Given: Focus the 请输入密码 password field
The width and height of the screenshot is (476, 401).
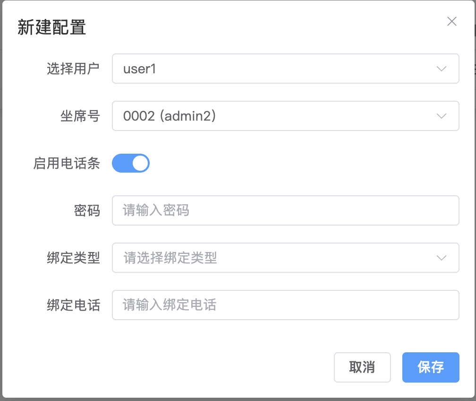Looking at the screenshot, I should (285, 210).
